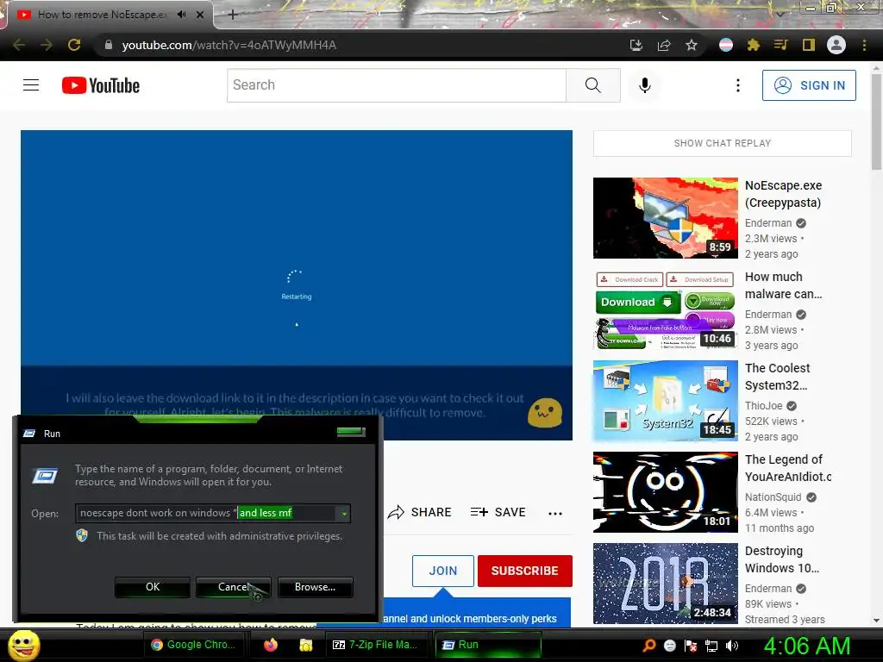Open a new browser tab
Viewport: 883px width, 662px height.
tap(233, 15)
